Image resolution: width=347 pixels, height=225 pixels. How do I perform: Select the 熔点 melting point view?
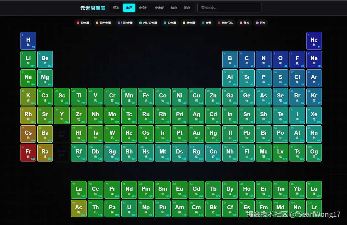(174, 8)
